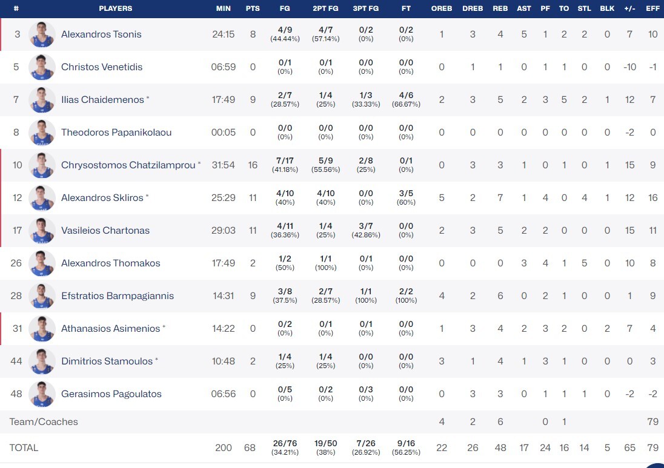Image resolution: width=664 pixels, height=468 pixels.
Task: Click total field goals 26/76
Action: (285, 443)
